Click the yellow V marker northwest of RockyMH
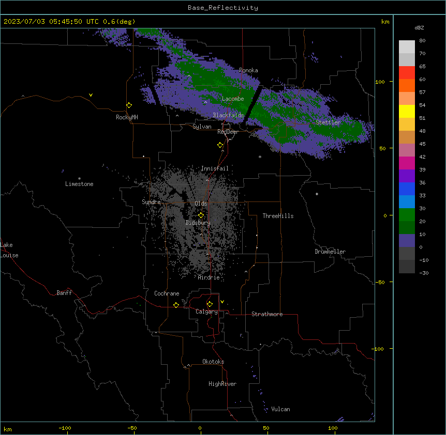Screen dimensions: 446x435 click(x=91, y=95)
